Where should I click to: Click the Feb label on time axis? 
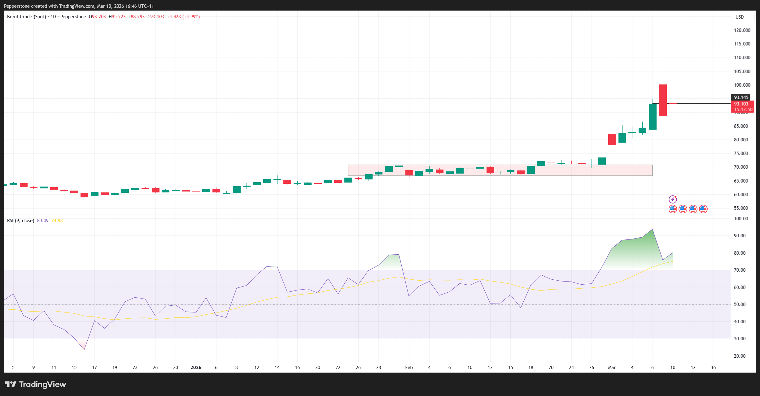(x=409, y=368)
